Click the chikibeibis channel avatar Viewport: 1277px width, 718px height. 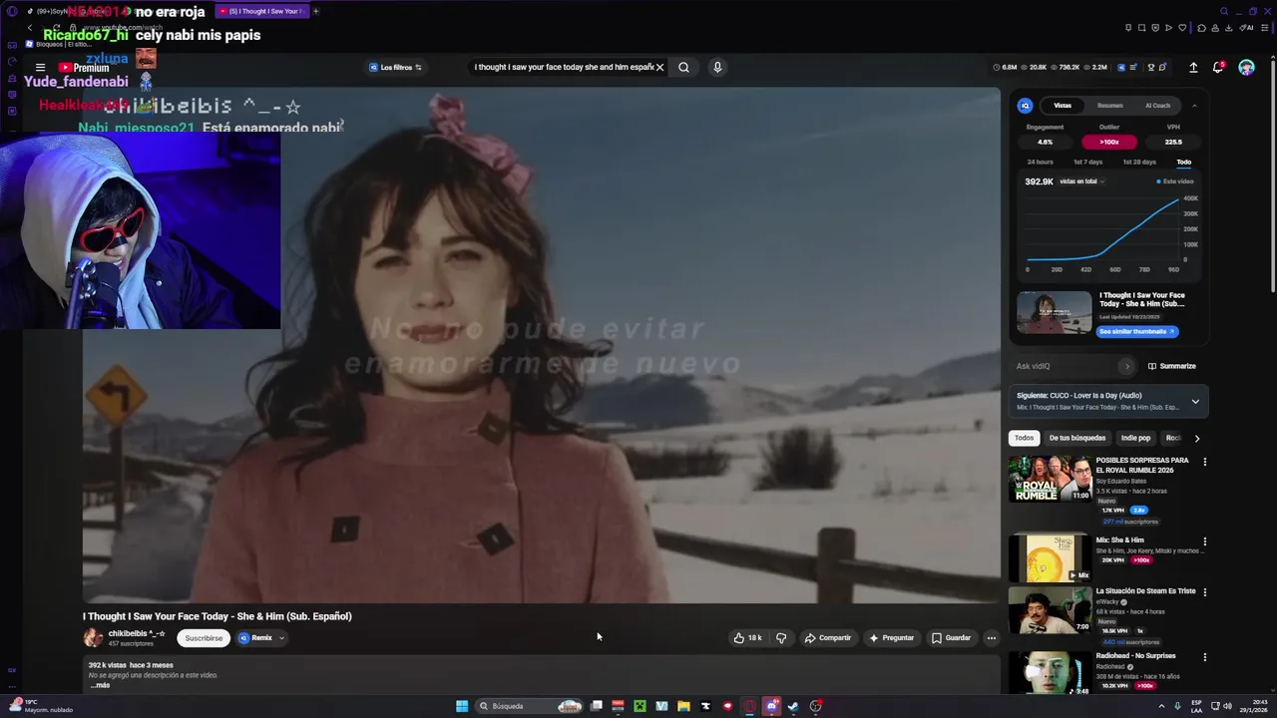tap(93, 637)
